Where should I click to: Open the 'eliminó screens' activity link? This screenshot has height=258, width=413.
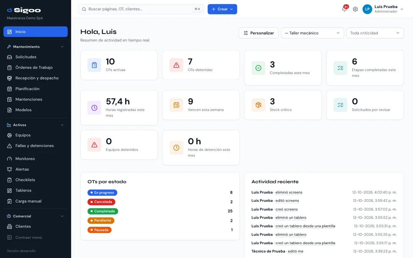click(x=289, y=192)
